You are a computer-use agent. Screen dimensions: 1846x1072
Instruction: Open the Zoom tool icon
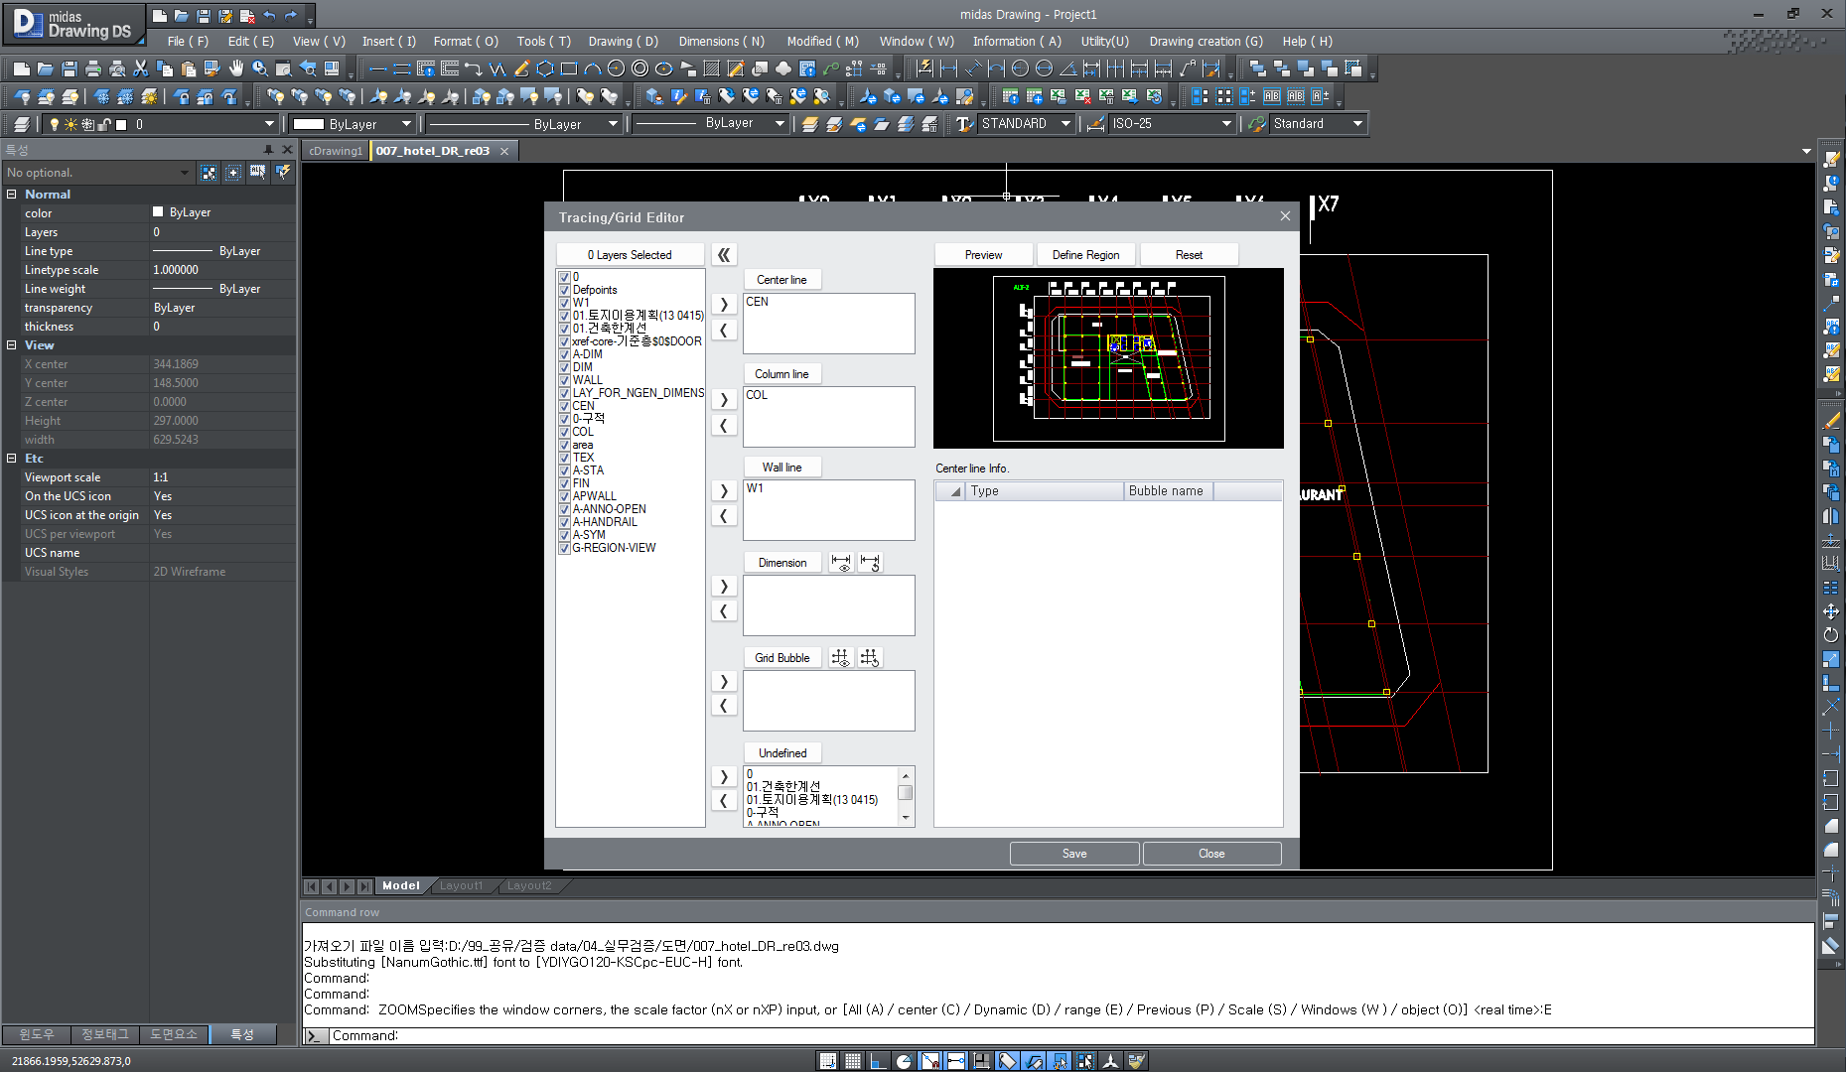[x=260, y=68]
